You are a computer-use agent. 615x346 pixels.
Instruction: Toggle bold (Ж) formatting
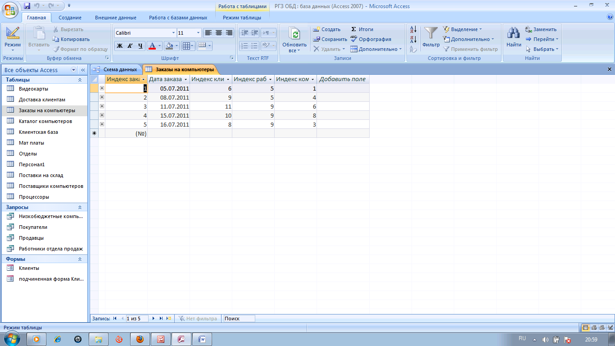click(120, 46)
